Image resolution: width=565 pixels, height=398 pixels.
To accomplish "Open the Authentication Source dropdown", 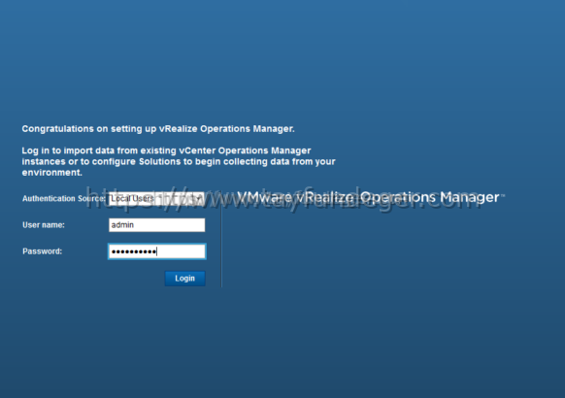I will [x=156, y=198].
